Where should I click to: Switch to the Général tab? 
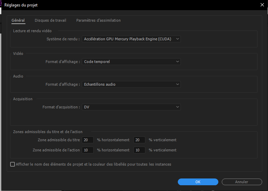click(18, 20)
